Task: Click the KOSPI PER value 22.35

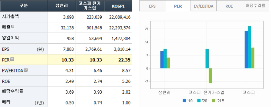Action: point(125,60)
